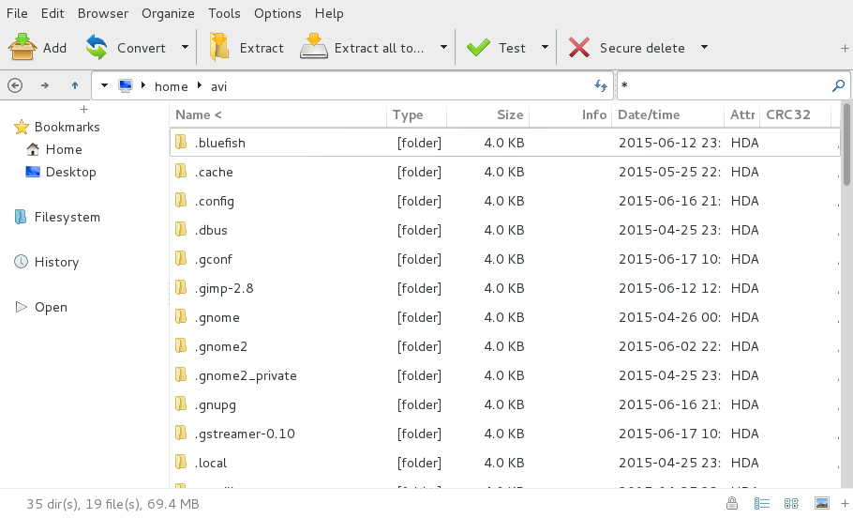Go back with the back arrow

point(15,85)
